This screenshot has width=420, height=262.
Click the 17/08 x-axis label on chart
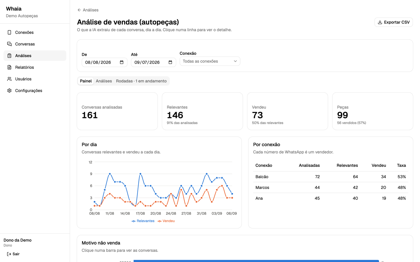tap(140, 214)
